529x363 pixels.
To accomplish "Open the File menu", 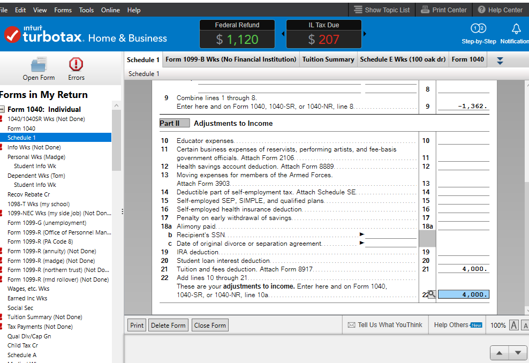I will point(3,10).
